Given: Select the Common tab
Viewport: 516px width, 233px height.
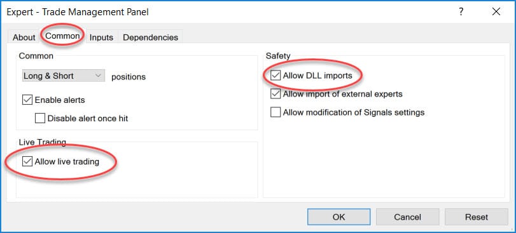Looking at the screenshot, I should click(62, 36).
